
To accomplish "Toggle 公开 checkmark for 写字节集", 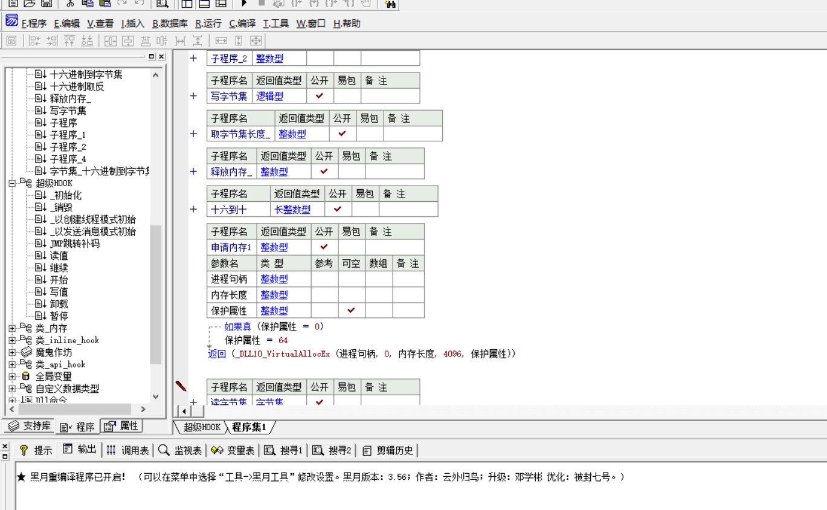I will pyautogui.click(x=320, y=96).
